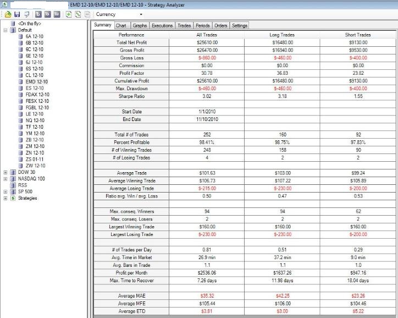
Task: Open the Orders tab
Action: coord(221,26)
